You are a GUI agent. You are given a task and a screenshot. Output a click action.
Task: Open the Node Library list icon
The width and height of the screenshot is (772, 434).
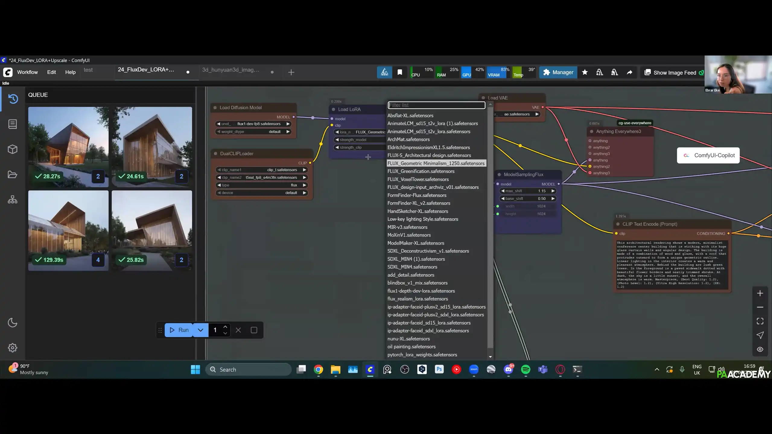tap(13, 124)
